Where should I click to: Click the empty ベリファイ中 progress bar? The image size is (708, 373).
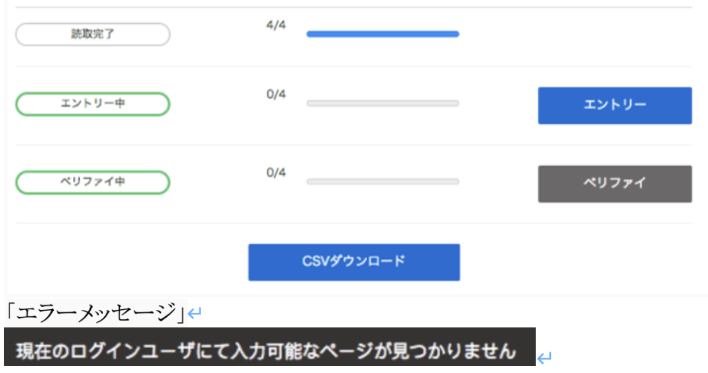coord(382,182)
